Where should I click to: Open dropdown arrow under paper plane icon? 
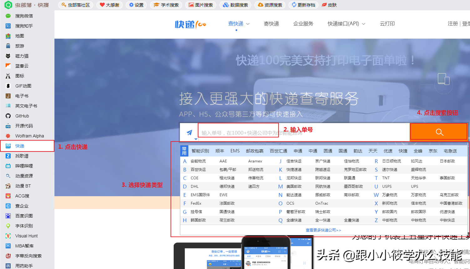pyautogui.click(x=196, y=139)
